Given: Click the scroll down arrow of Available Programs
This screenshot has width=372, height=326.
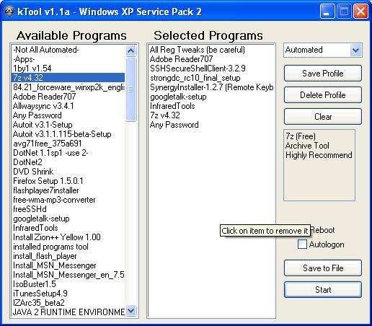Looking at the screenshot, I should [131, 311].
